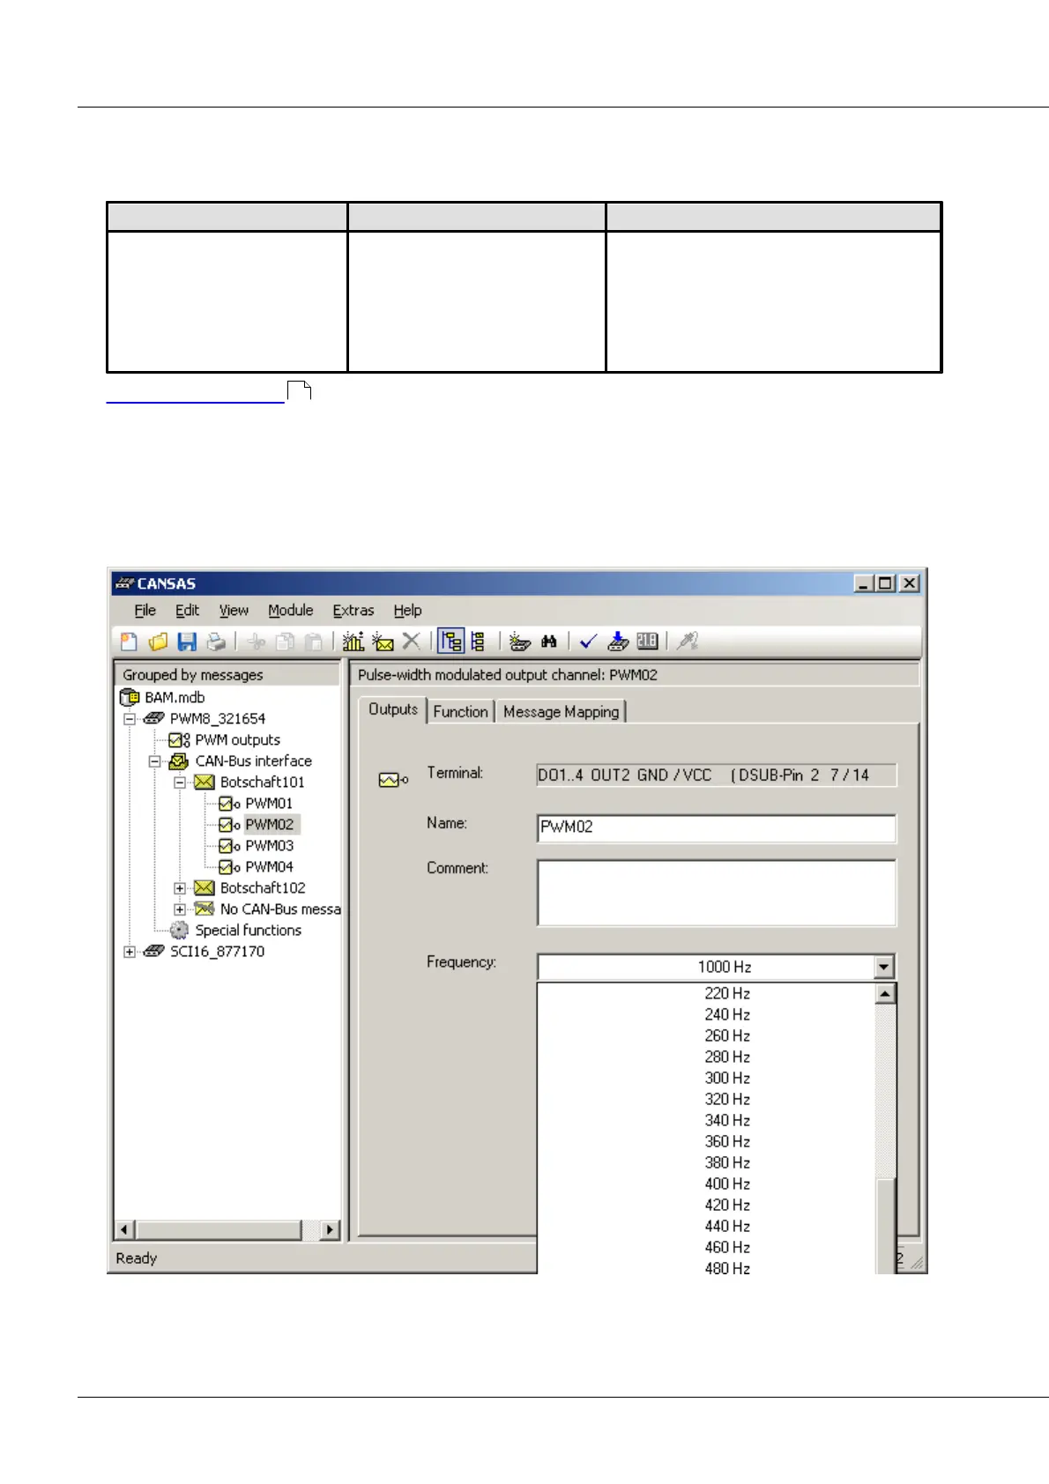1049x1484 pixels.
Task: Click the PWM8_321654 module icon
Action: pos(154,718)
